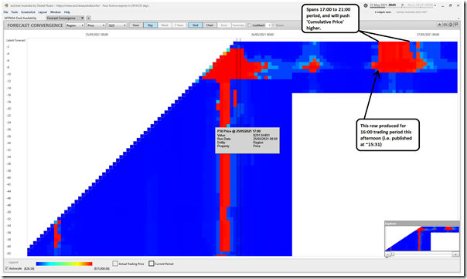Switch to Chart view button
This screenshot has height=279, width=467.
click(x=210, y=25)
